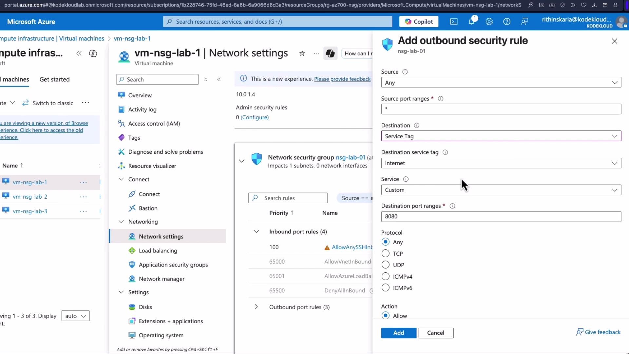The height and width of the screenshot is (354, 629).
Task: Open the Source dropdown set to Any
Action: coord(501,82)
